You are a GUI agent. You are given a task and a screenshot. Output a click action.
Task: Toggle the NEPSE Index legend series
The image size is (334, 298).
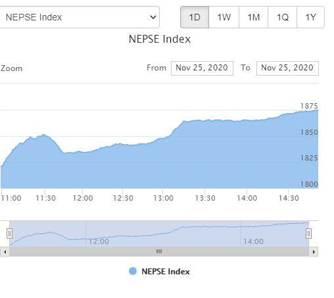159,272
